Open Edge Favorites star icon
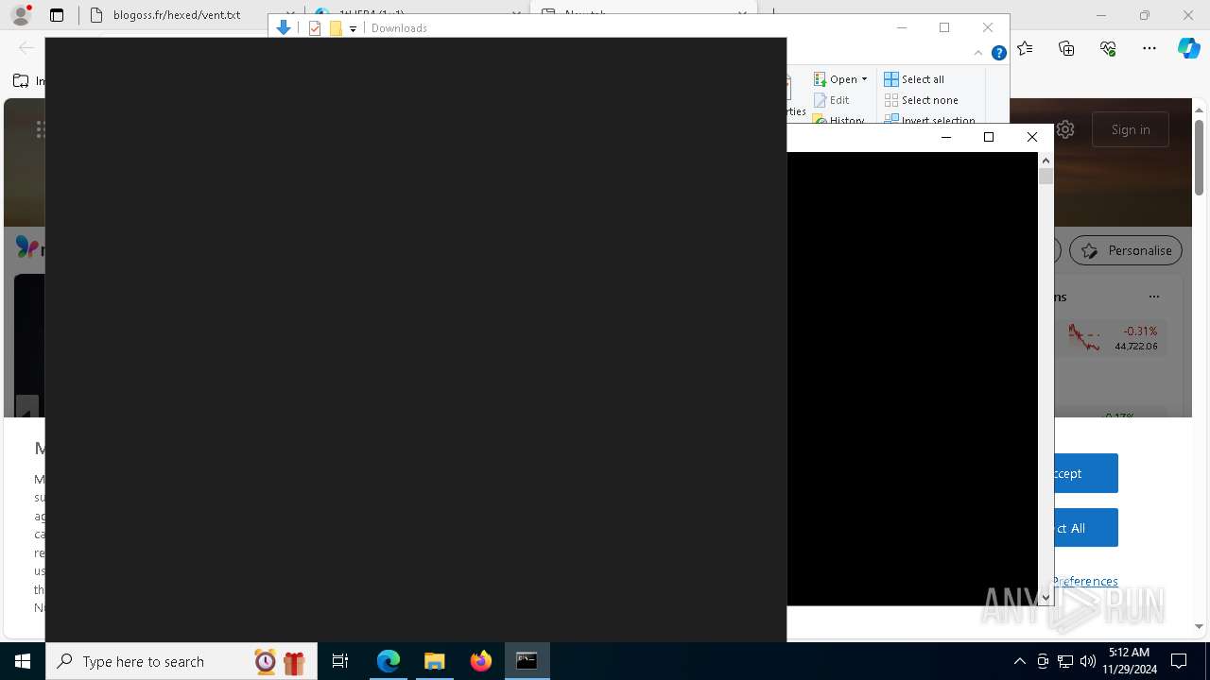 (1025, 48)
